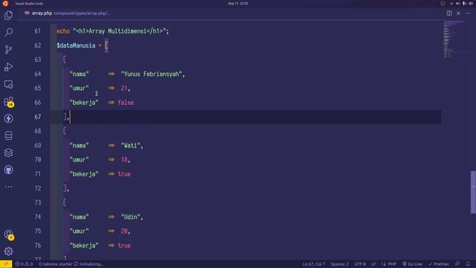The image size is (476, 268).
Task: Close the array.php editor tab
Action: (458, 13)
